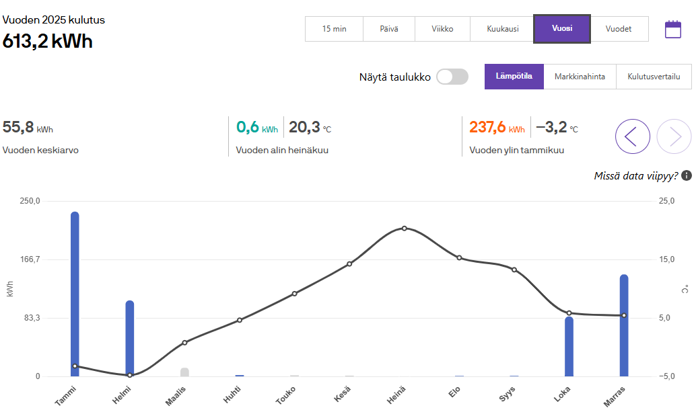Go to previous year with left arrow
Viewport: 696px width, 414px height.
coord(632,136)
